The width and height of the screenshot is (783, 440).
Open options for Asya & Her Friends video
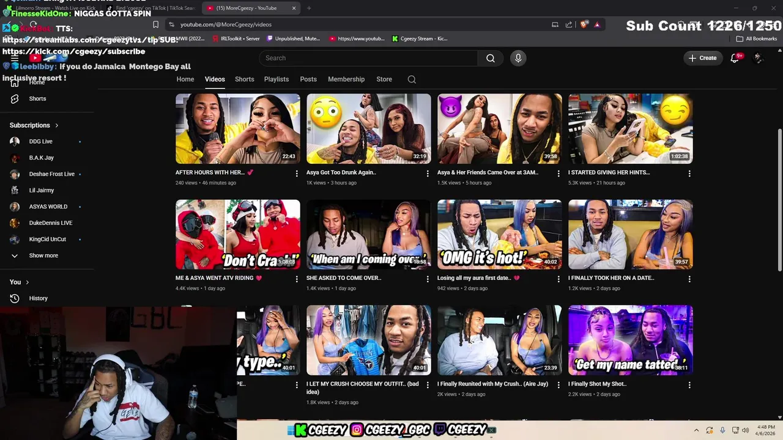point(558,174)
